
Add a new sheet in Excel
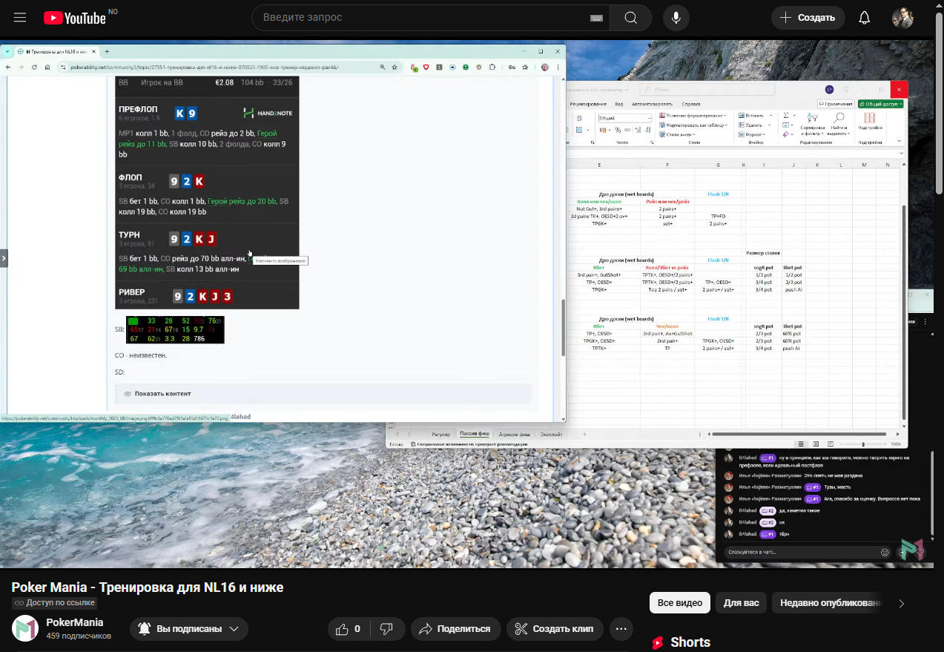tap(584, 433)
